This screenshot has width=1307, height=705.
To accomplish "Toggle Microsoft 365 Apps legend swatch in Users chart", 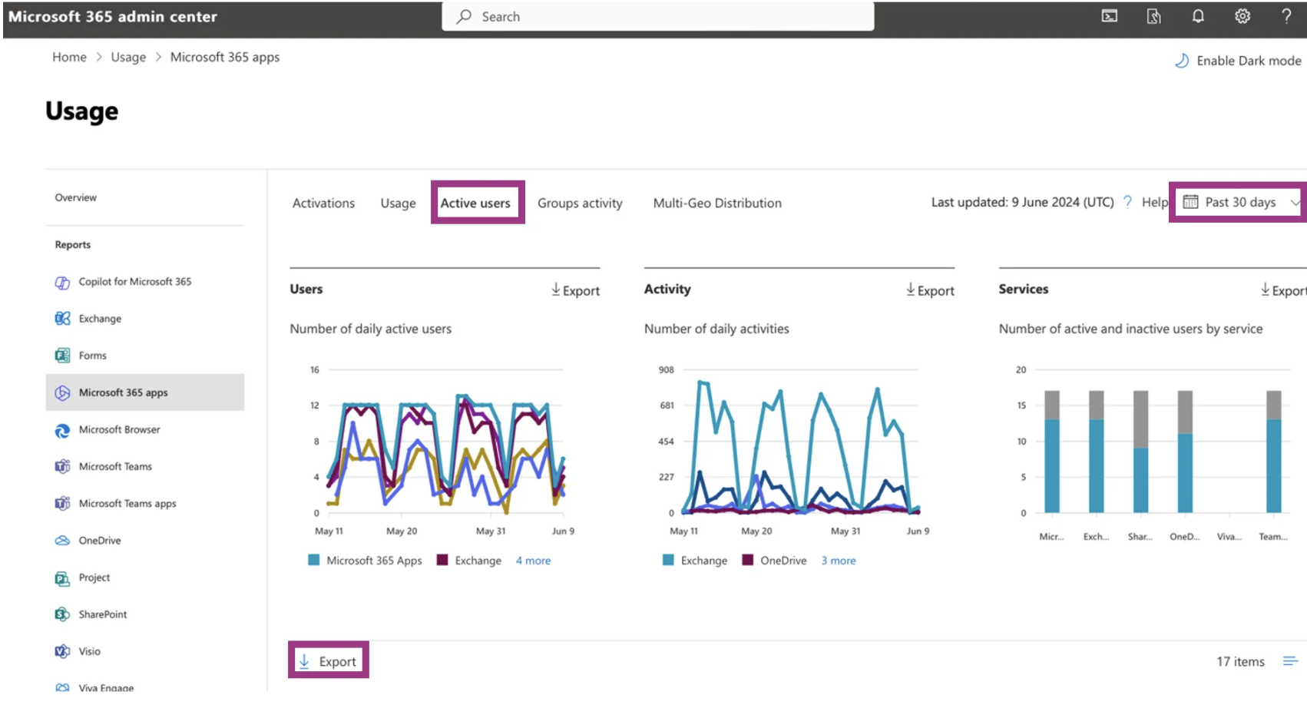I will click(313, 560).
